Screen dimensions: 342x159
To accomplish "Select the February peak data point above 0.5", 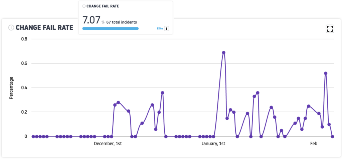I will [326, 73].
